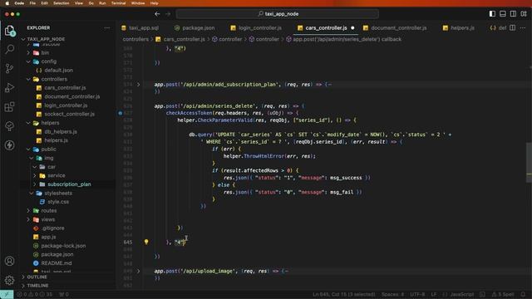
Task: Show code actions lightbulb on line 645
Action: (146, 242)
